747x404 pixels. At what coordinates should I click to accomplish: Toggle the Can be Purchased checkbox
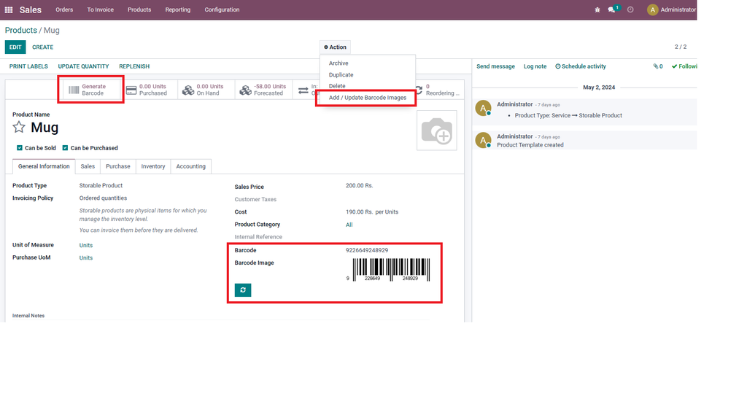tap(65, 148)
